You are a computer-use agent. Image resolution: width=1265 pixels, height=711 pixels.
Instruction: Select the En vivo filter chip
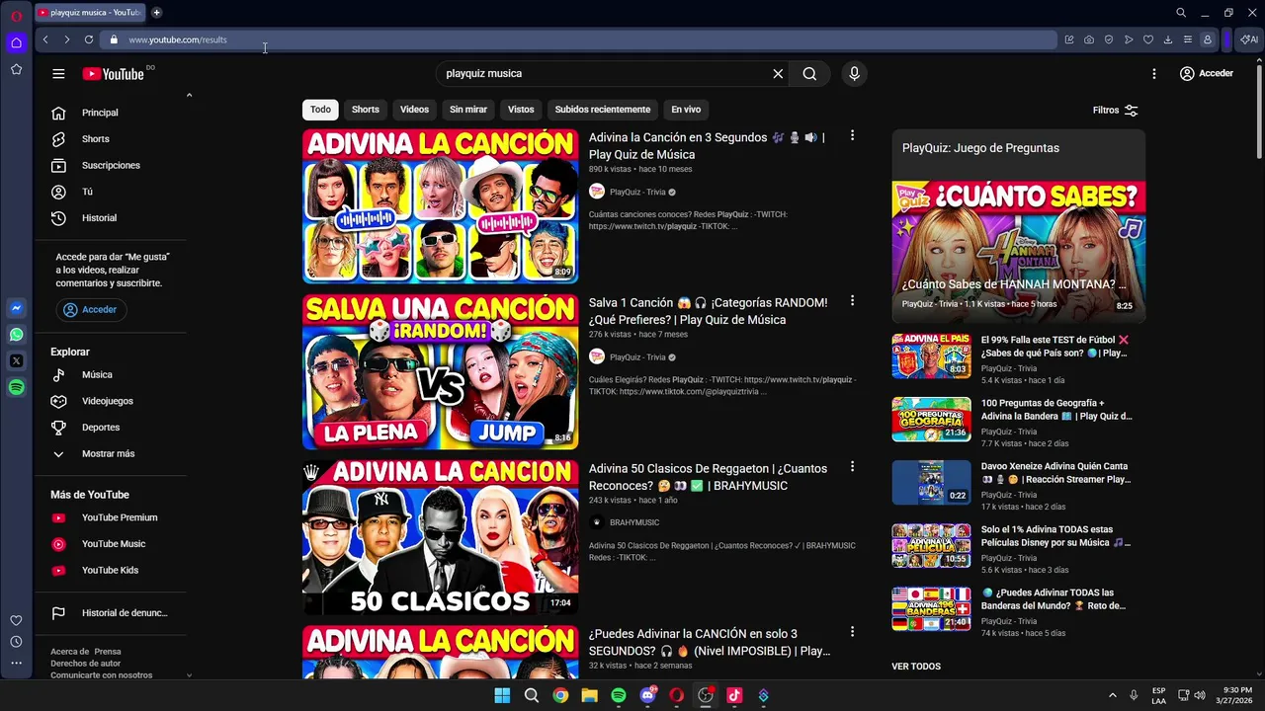point(686,110)
